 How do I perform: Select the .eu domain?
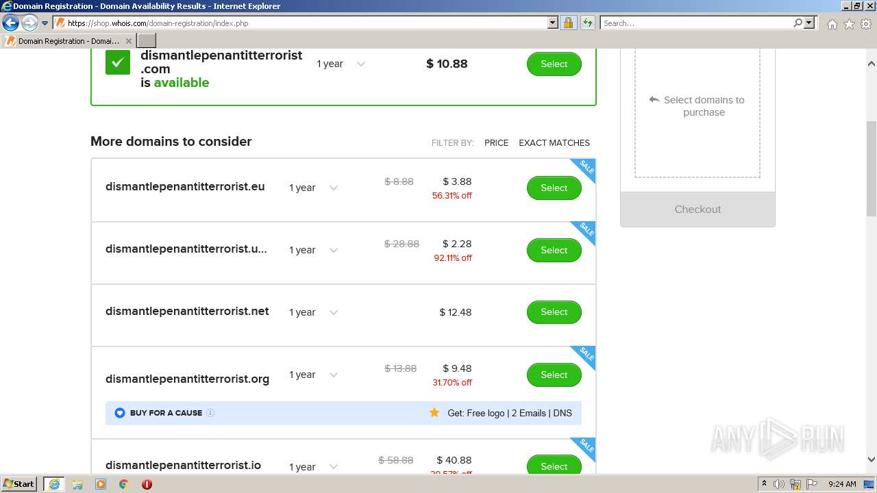554,188
